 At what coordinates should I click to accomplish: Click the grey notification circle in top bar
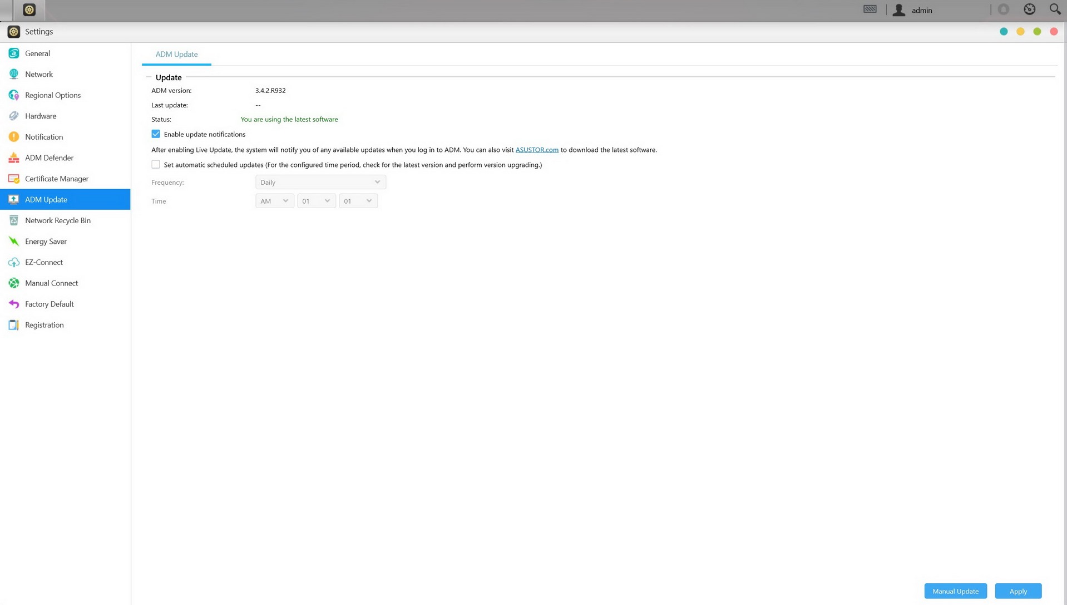pos(1004,9)
